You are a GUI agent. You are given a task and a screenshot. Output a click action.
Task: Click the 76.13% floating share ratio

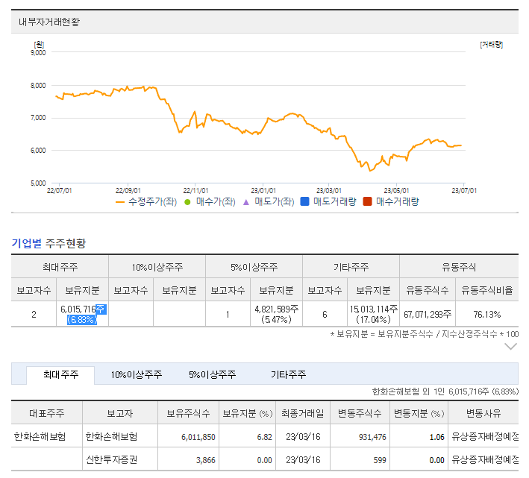(x=486, y=315)
